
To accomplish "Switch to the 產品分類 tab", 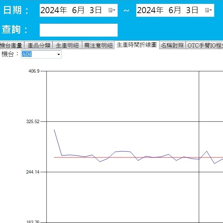I will (39, 46).
